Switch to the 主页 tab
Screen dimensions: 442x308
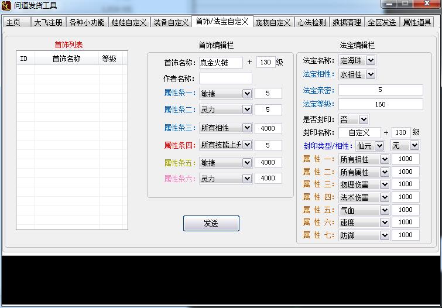[13, 23]
